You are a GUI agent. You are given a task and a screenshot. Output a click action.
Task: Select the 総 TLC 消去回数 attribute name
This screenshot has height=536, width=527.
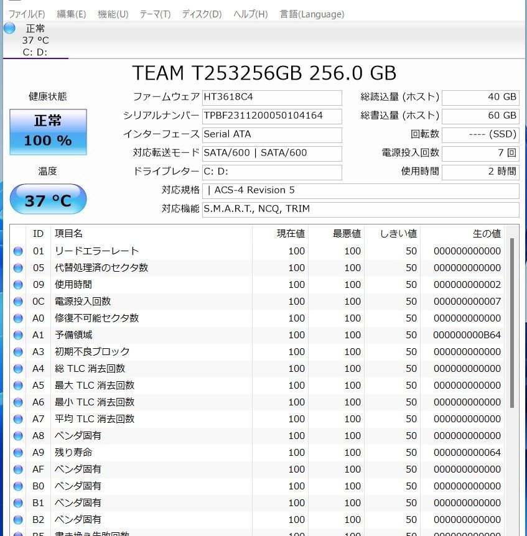pos(90,369)
